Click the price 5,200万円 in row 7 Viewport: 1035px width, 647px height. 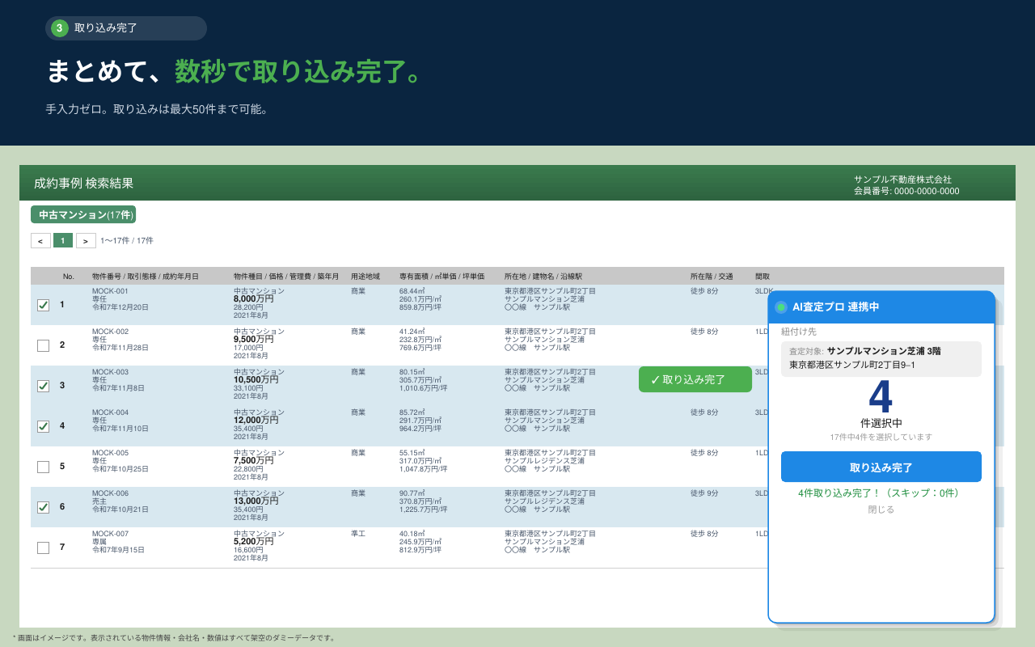point(254,541)
